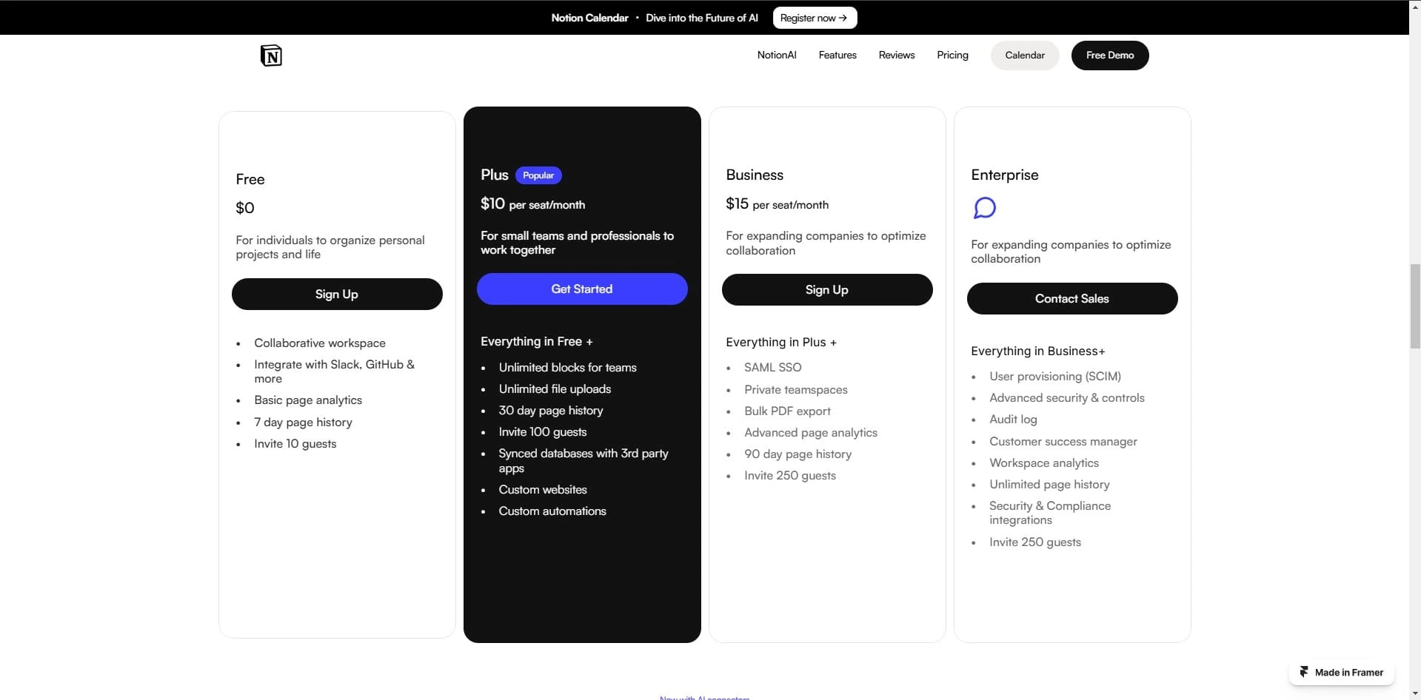Click 'Audit log' item

point(1013,419)
